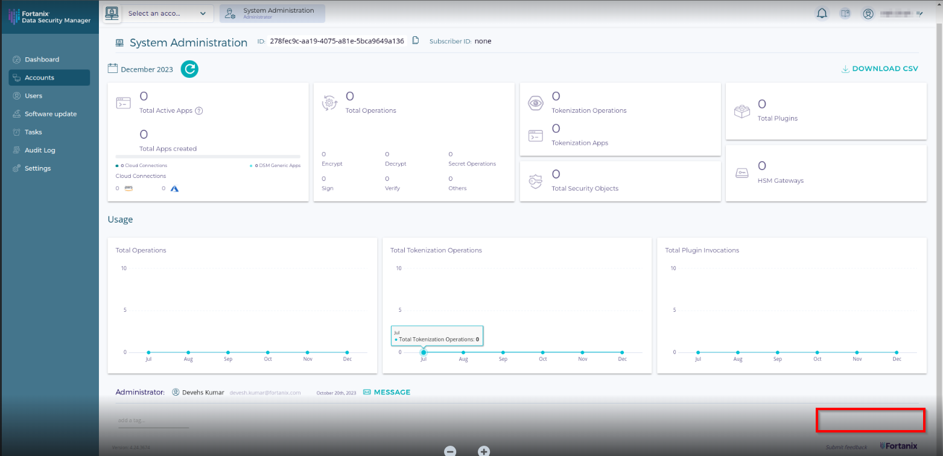Expand the Select an account dropdown
This screenshot has height=456, width=943.
click(168, 13)
